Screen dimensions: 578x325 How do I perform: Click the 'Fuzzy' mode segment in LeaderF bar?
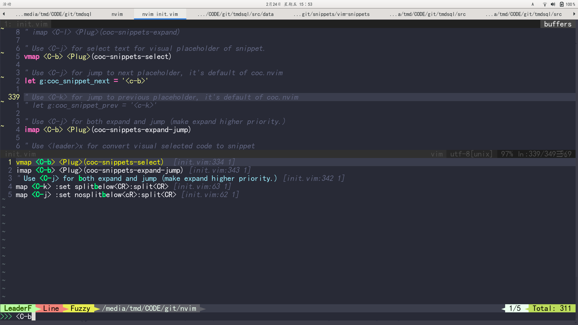(x=80, y=308)
